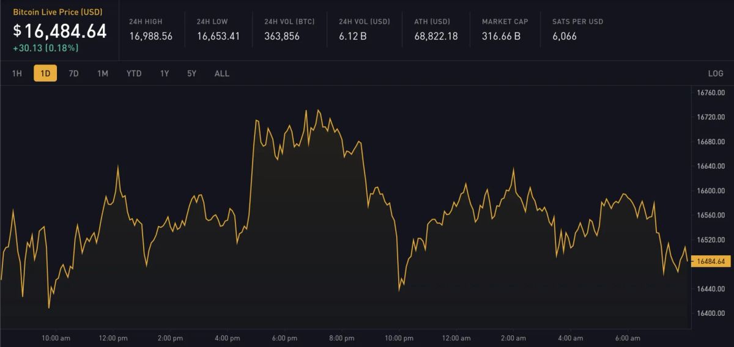Click the Bitcoin Live Price (USD) title
Screen dimensions: 734x347
[x=57, y=12]
